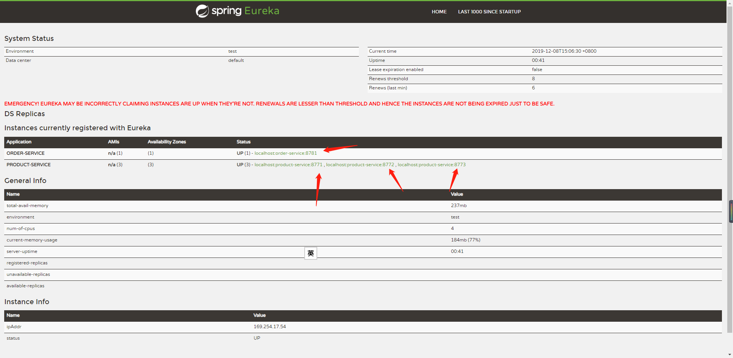
Task: Click the registered-replicas row label
Action: coord(27,263)
